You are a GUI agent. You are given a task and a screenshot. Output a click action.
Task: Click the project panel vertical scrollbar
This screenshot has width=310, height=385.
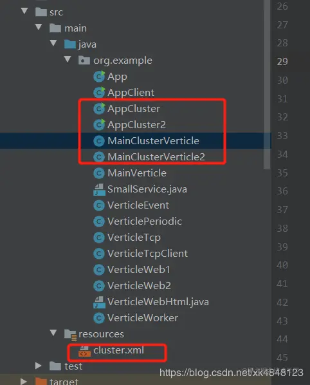click(x=267, y=85)
